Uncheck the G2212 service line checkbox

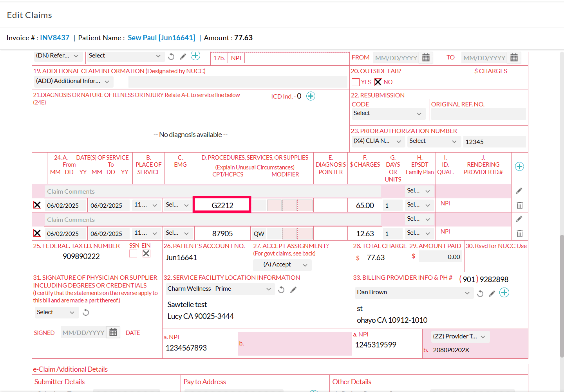(x=37, y=205)
